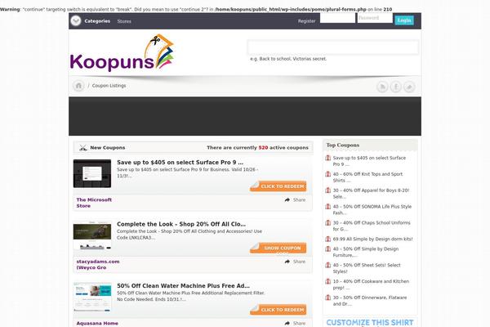Open the Categories dropdown arrow icon

click(76, 21)
